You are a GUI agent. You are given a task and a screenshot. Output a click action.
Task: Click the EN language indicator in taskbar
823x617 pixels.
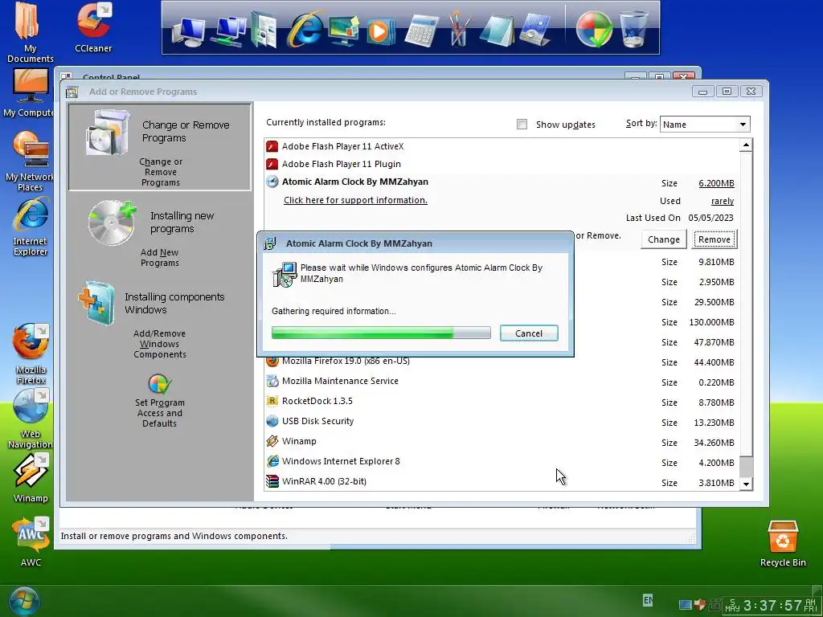click(x=648, y=599)
